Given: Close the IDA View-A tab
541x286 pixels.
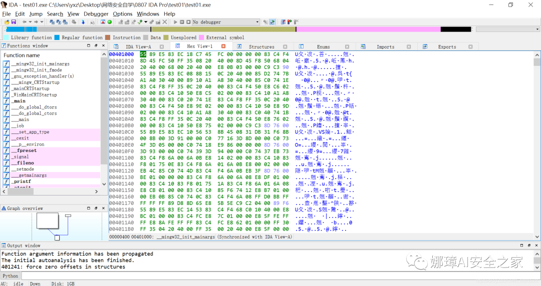Looking at the screenshot, I should click(161, 46).
